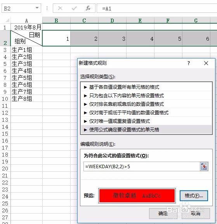The image size is (217, 224).
Task: Select row 10 header
Action: [5, 99]
